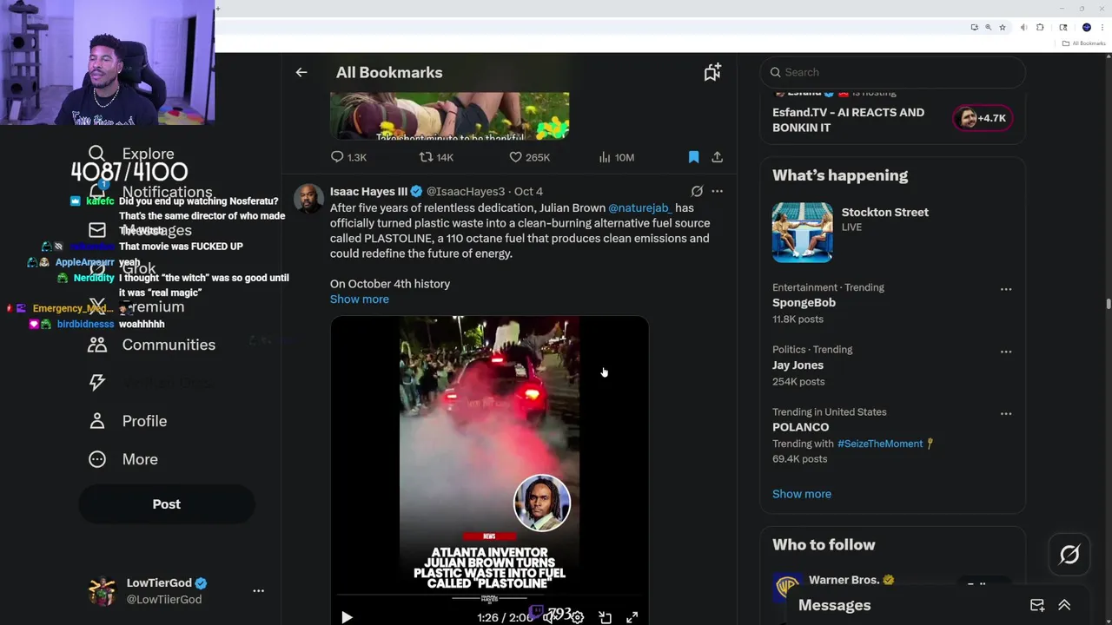Open Messages drawer title
Screen dimensions: 1112x625
click(834, 605)
